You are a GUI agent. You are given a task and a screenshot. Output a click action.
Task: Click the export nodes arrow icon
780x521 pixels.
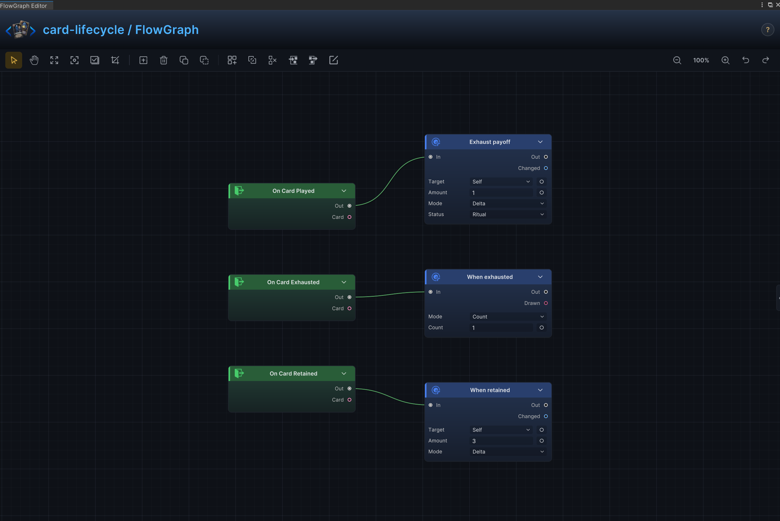click(313, 60)
